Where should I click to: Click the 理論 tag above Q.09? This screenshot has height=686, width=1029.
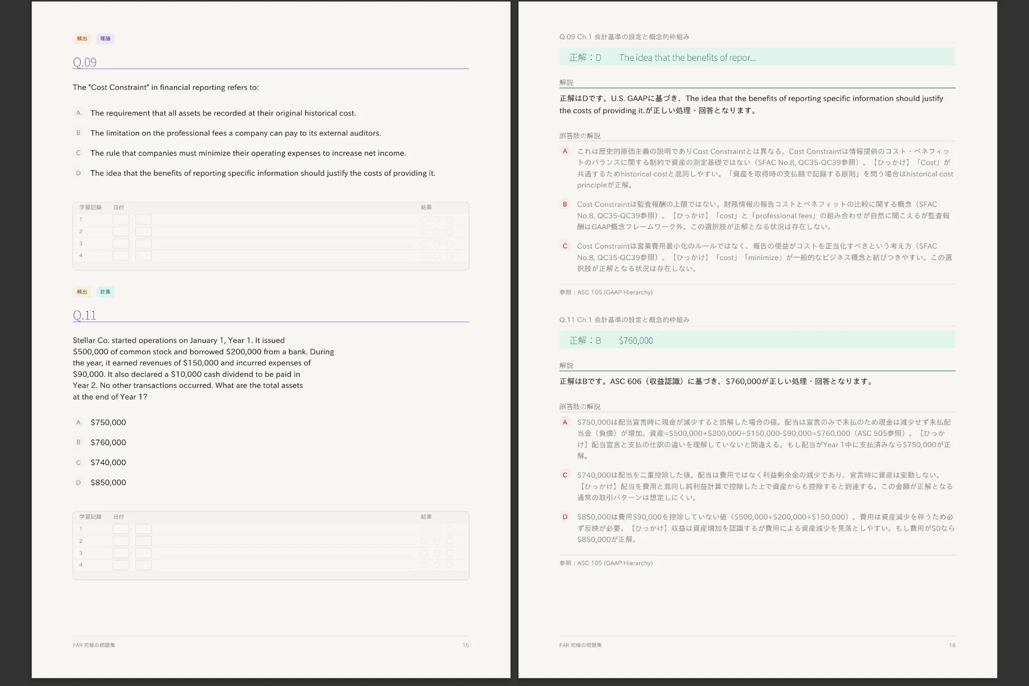pos(105,39)
